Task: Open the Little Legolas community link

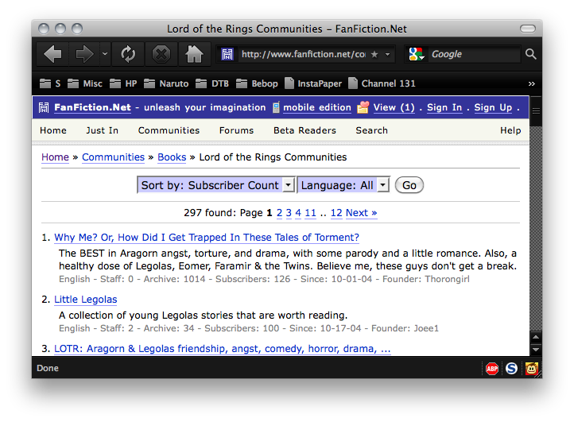Action: (86, 300)
